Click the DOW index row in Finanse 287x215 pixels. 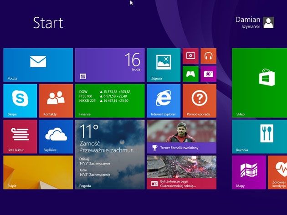pos(105,92)
